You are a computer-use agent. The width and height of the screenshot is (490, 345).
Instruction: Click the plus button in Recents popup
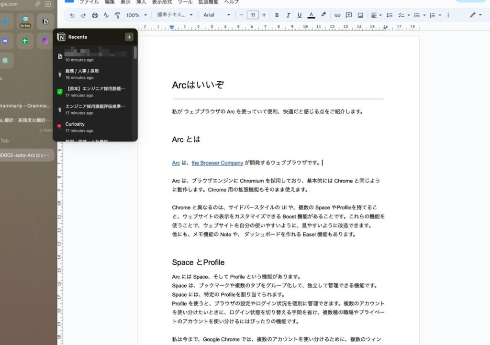pyautogui.click(x=129, y=37)
